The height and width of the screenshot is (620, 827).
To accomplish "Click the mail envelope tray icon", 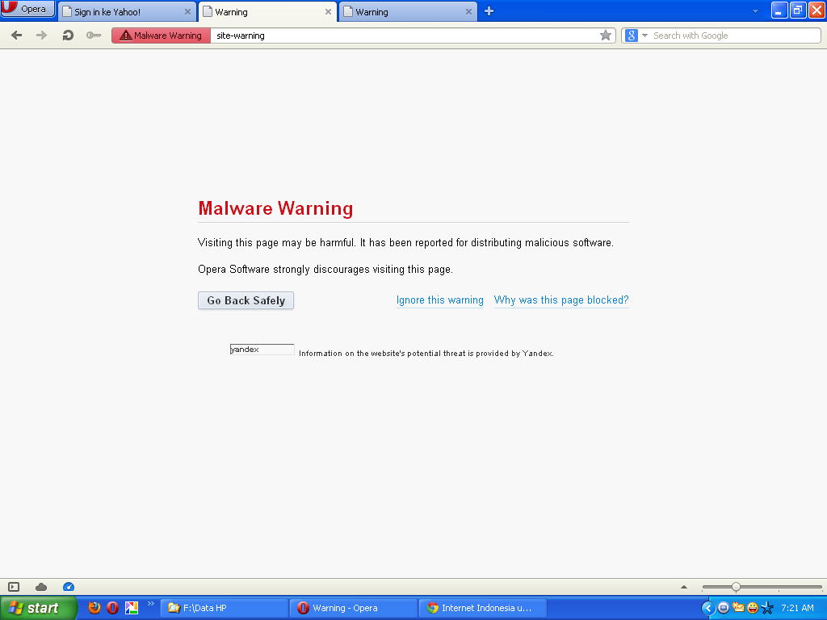I will tap(738, 608).
